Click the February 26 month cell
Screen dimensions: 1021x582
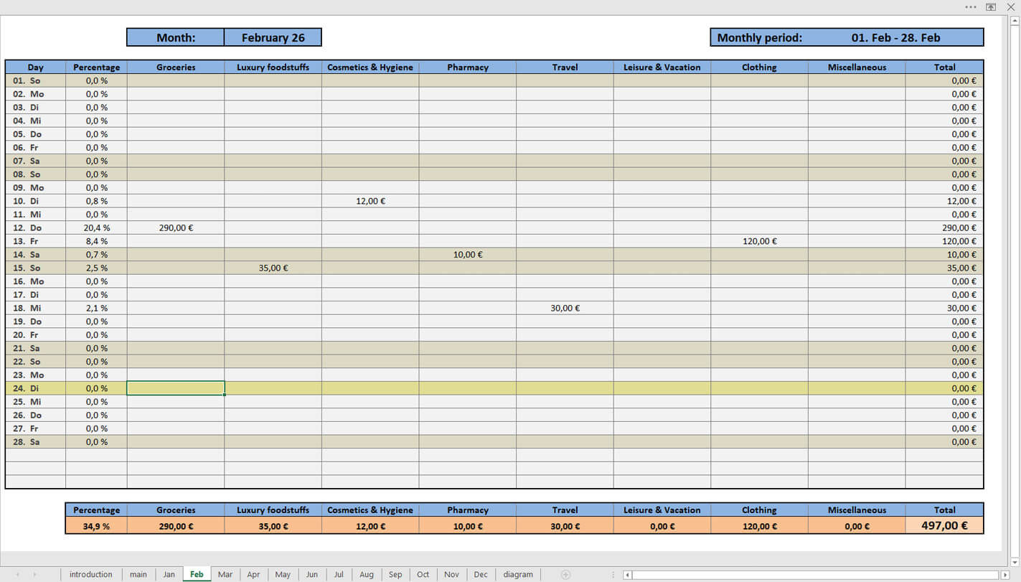[x=273, y=37]
